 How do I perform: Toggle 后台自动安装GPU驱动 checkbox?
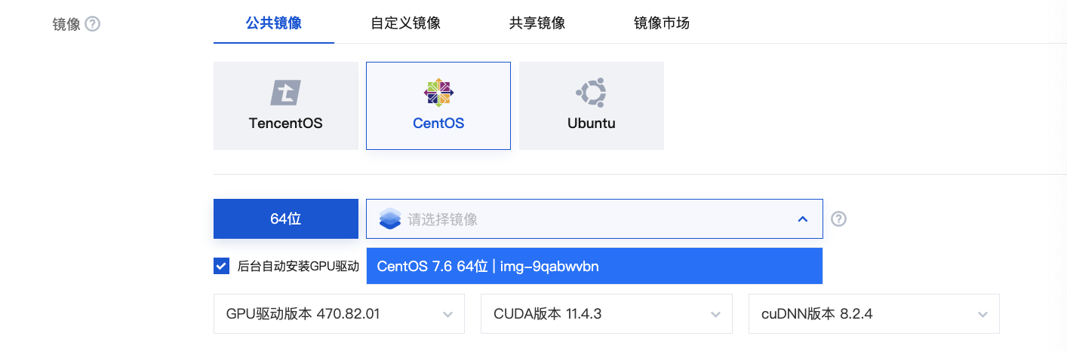221,265
